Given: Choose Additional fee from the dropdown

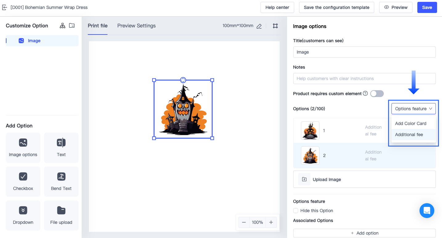Looking at the screenshot, I should coord(409,135).
